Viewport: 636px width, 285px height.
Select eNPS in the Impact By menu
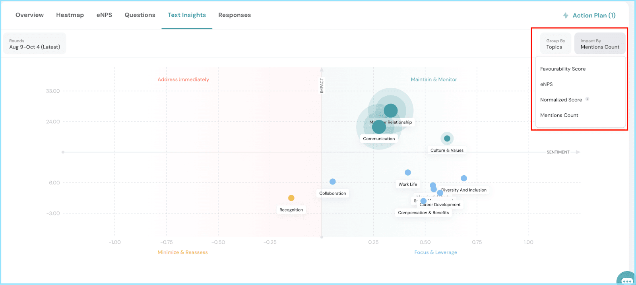tap(547, 84)
